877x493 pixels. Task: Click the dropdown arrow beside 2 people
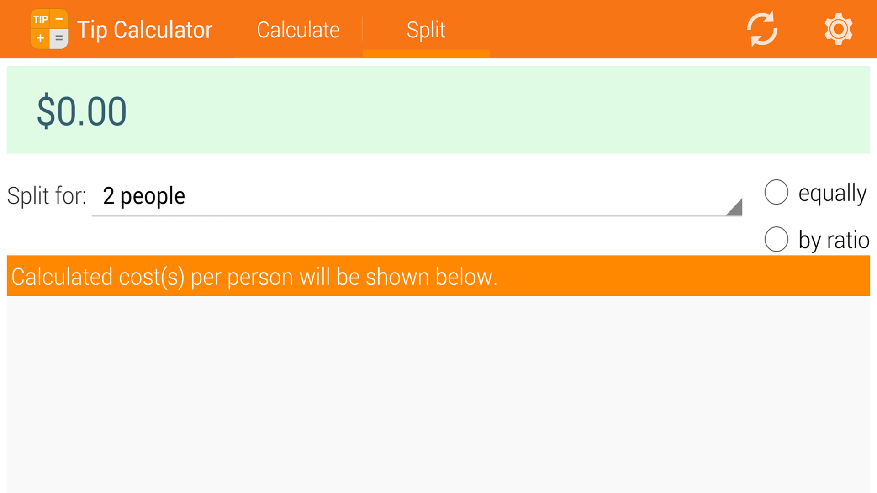coord(734,208)
